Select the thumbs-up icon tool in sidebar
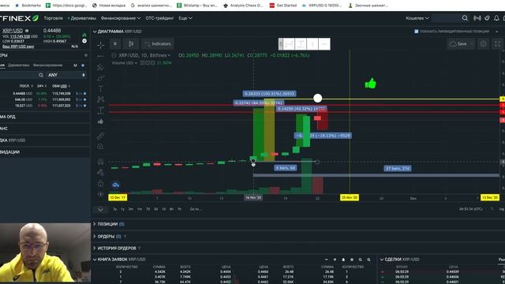 click(x=100, y=121)
